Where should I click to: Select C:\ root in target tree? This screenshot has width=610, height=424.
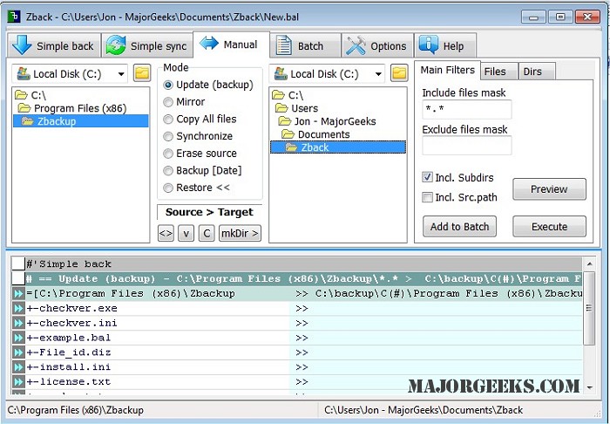(x=295, y=95)
